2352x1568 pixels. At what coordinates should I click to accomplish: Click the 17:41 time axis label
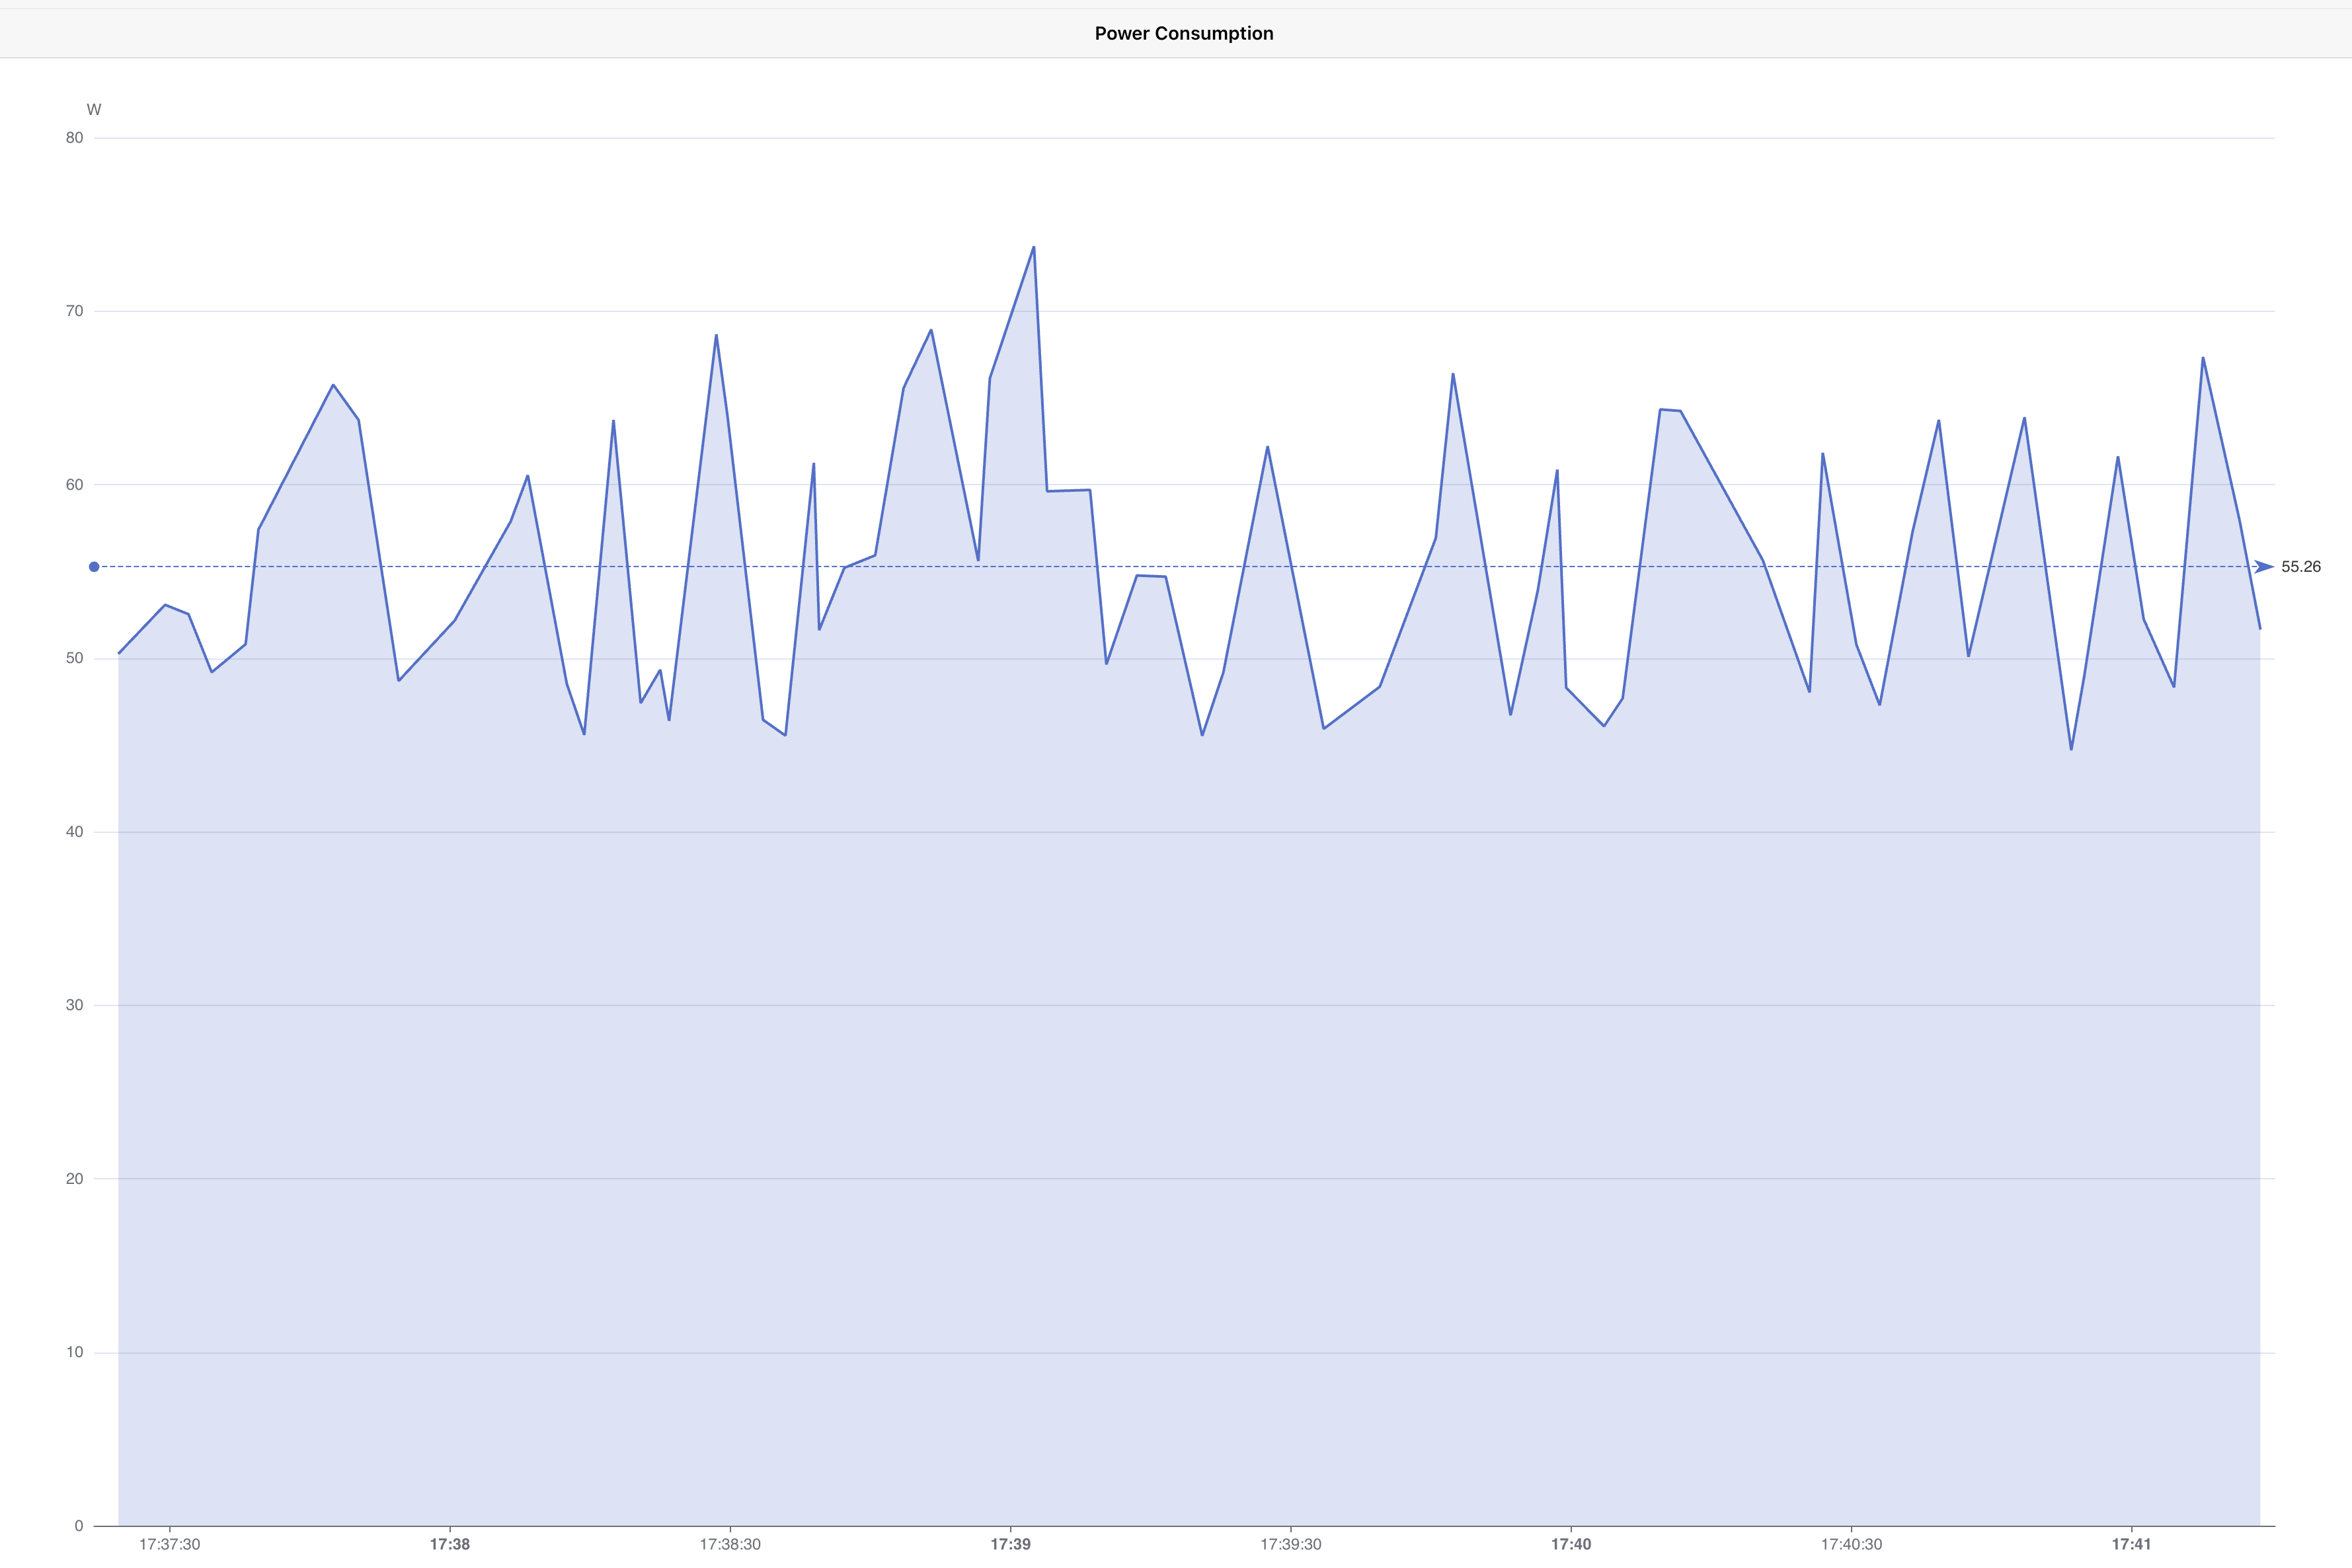[2132, 1544]
